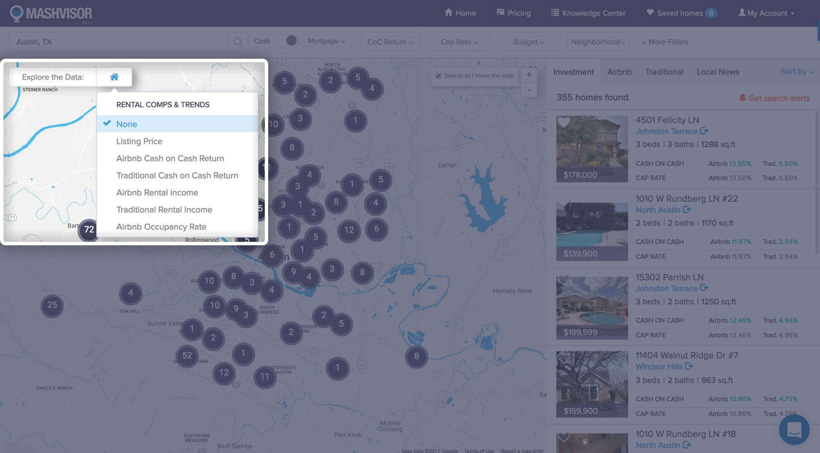Image resolution: width=820 pixels, height=453 pixels.
Task: Open the Knowledge Center menu
Action: point(588,13)
